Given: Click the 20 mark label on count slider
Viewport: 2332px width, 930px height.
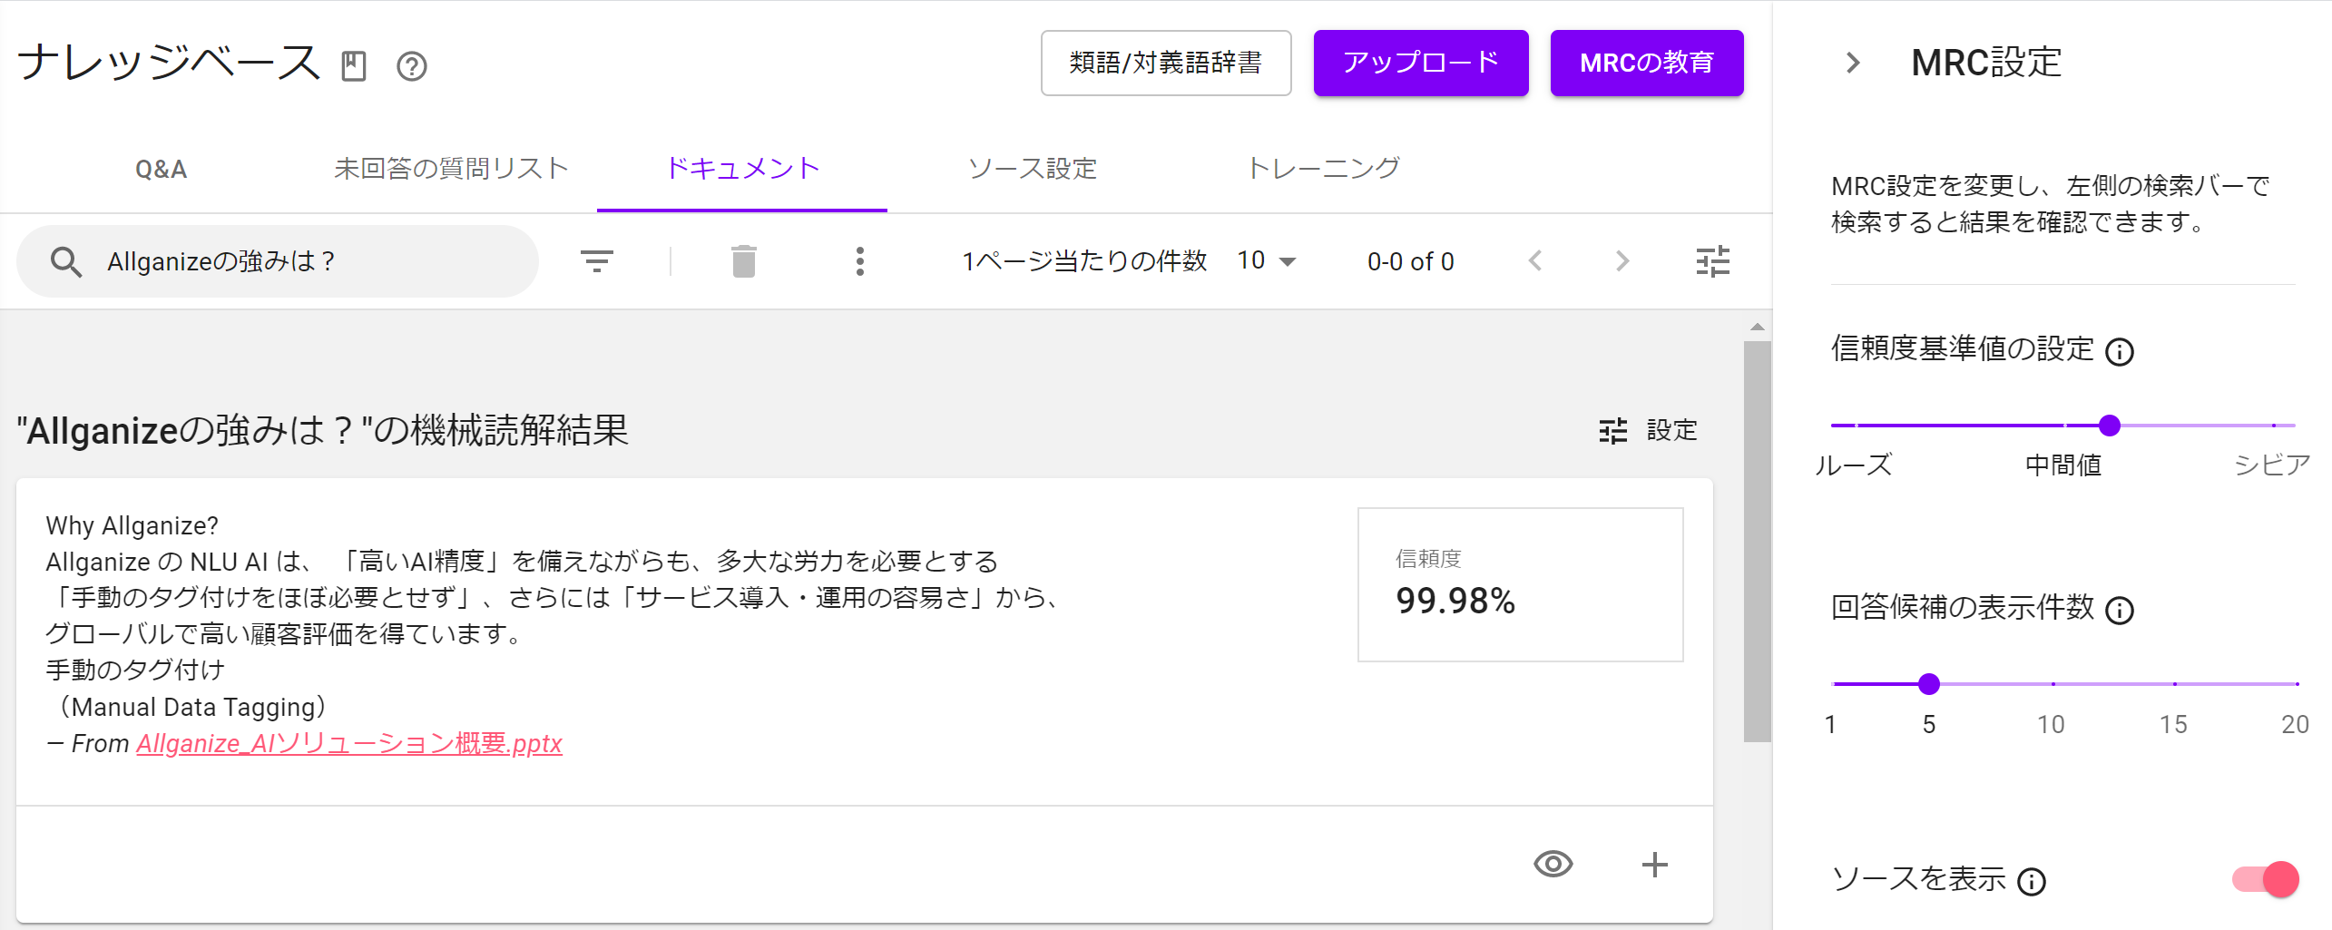Looking at the screenshot, I should pyautogui.click(x=2295, y=724).
